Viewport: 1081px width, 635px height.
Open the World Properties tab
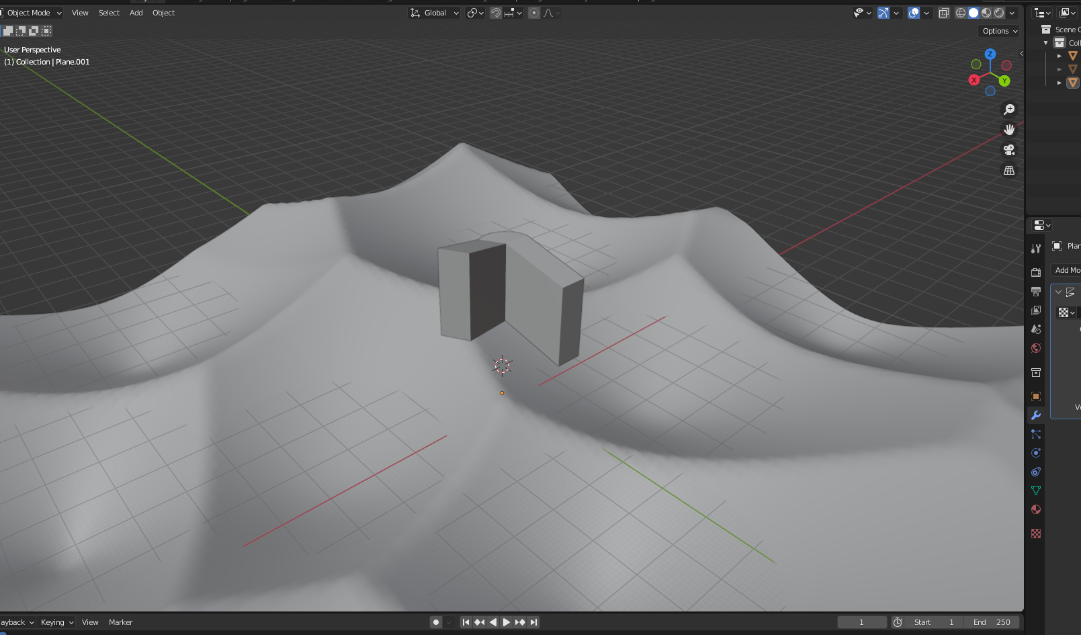click(x=1035, y=347)
